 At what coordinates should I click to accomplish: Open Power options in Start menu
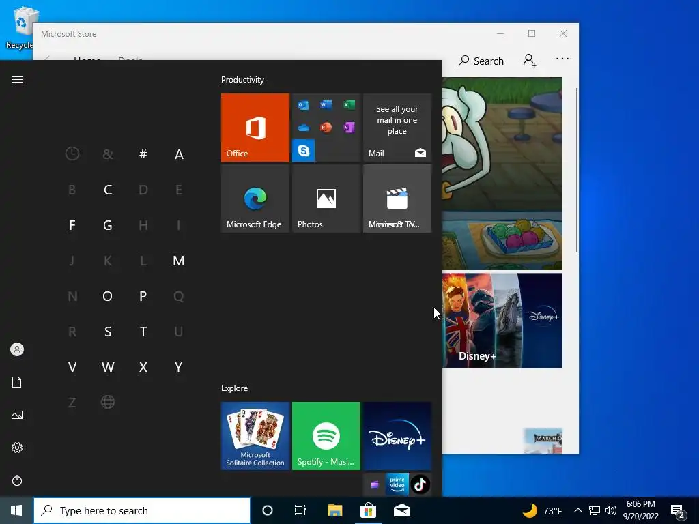[17, 480]
